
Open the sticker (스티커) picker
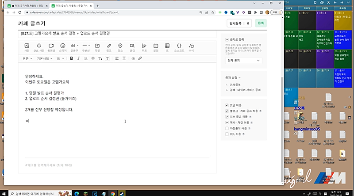[63, 48]
